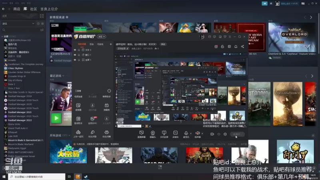
Task: Go back in Steam navigation
Action: 3,9
